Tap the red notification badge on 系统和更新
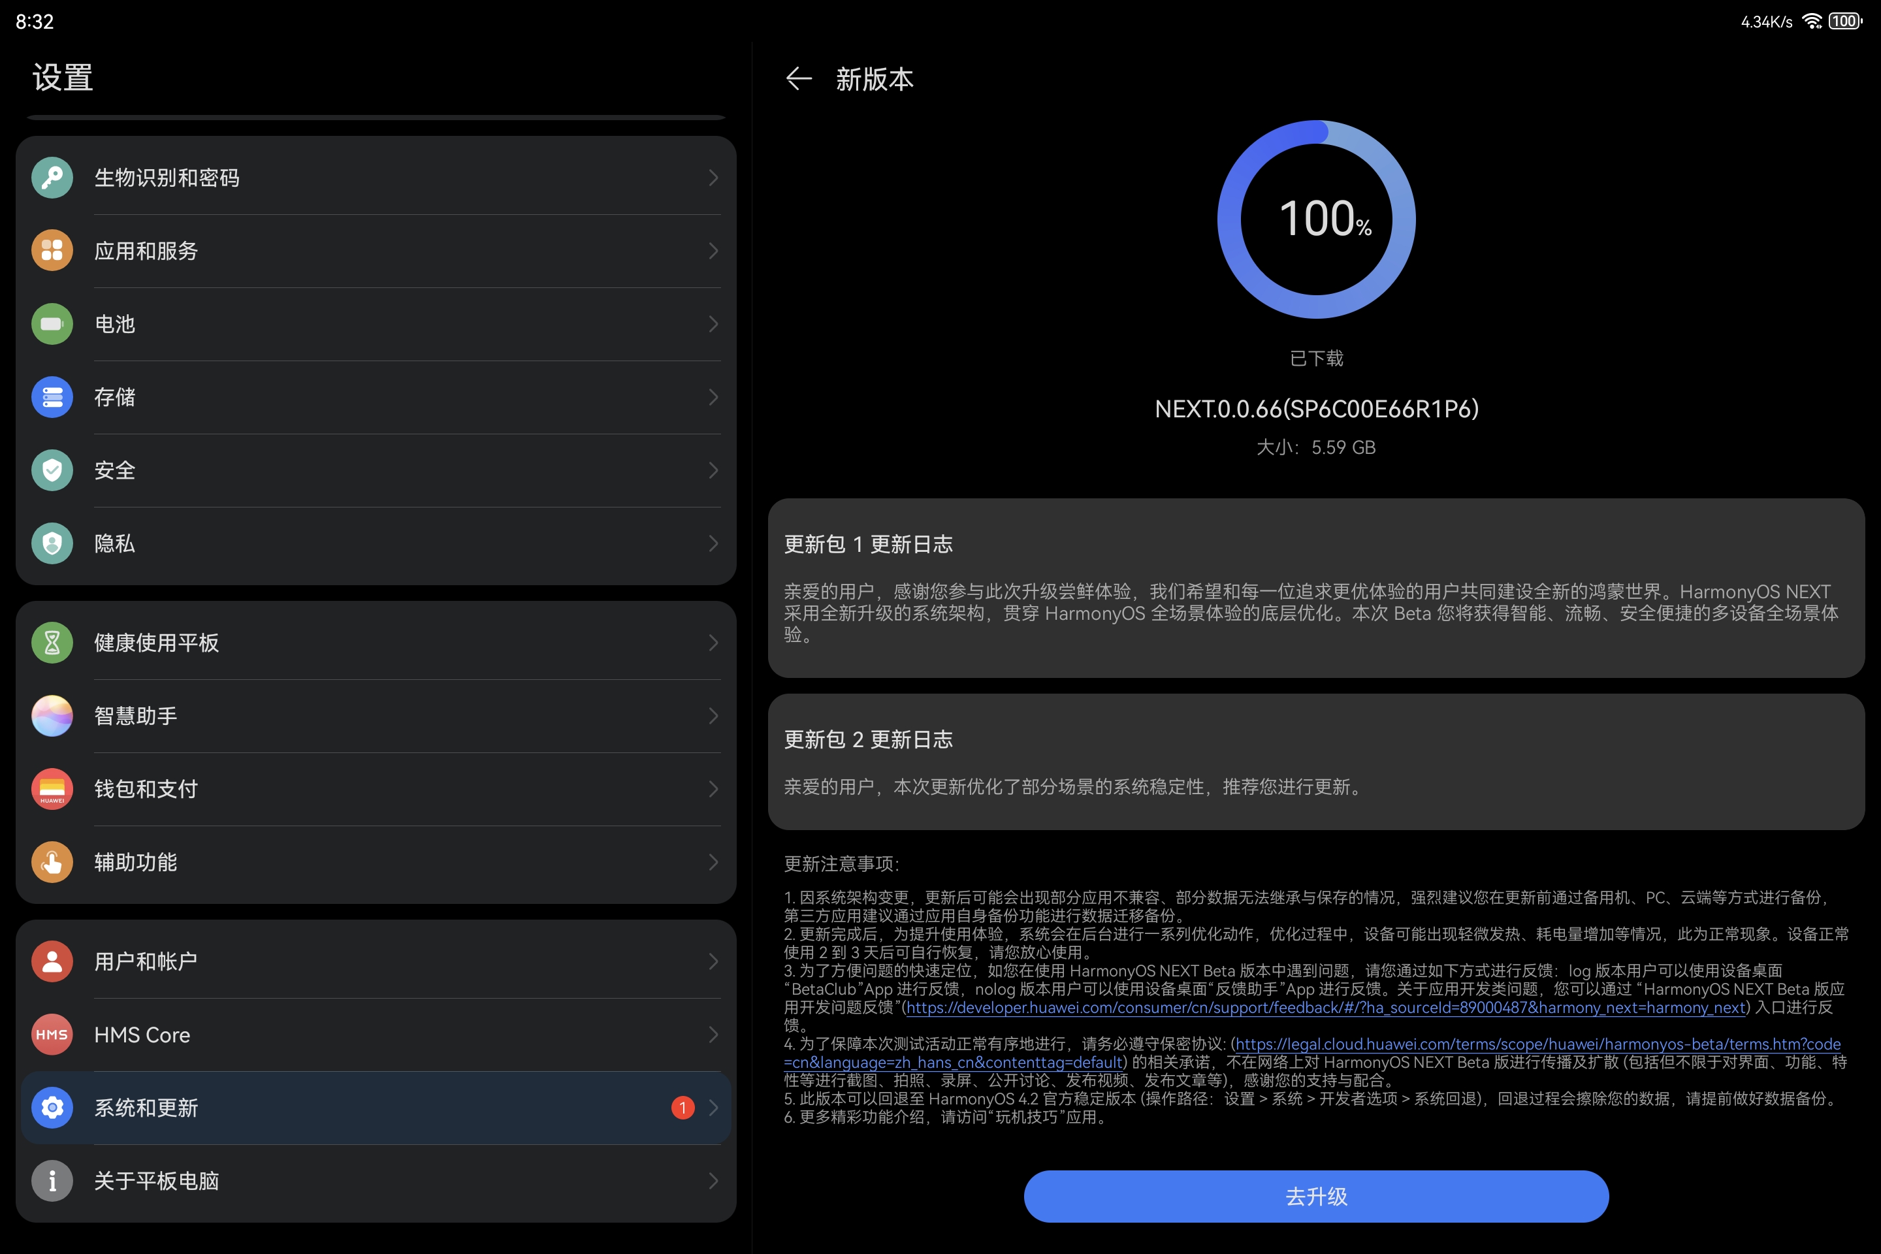 pos(683,1108)
